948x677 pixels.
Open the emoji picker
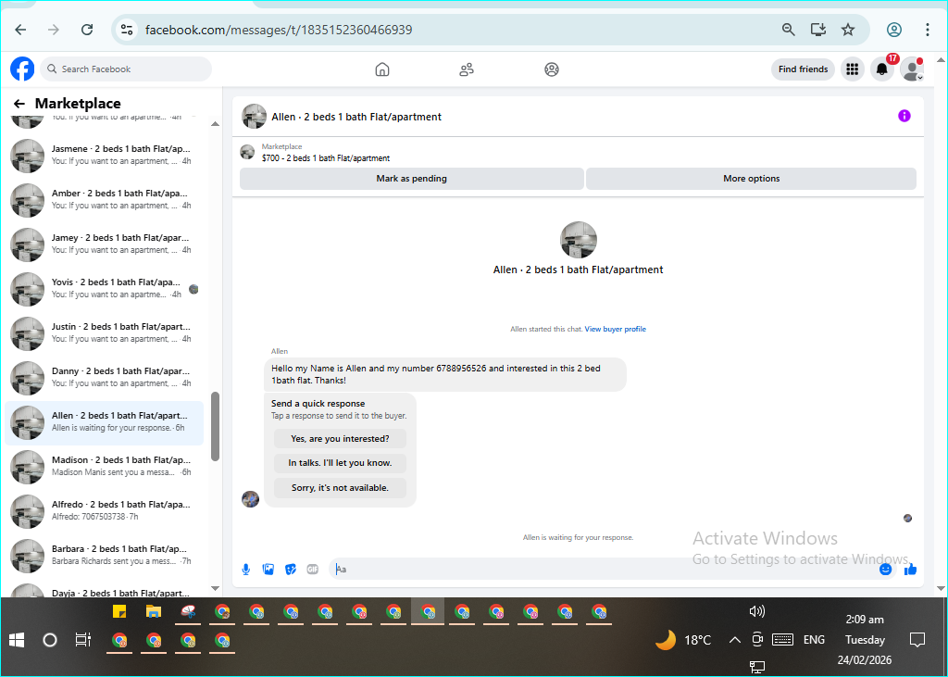click(x=886, y=570)
